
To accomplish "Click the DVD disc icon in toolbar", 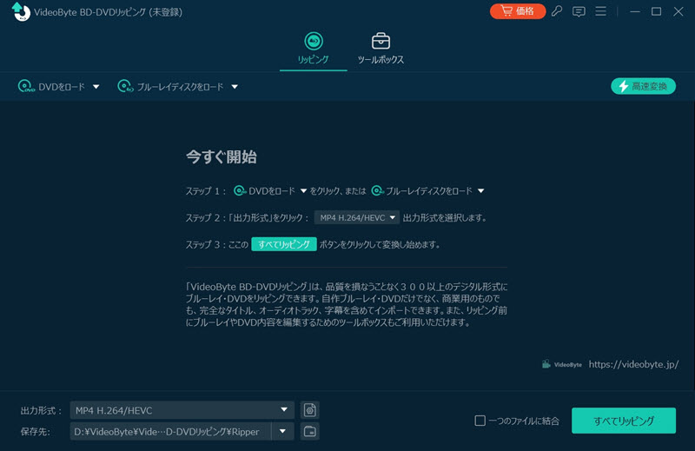I will [x=26, y=87].
